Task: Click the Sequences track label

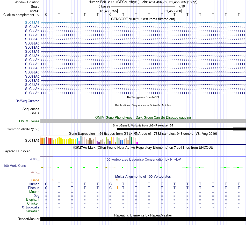Action: (x=31, y=109)
